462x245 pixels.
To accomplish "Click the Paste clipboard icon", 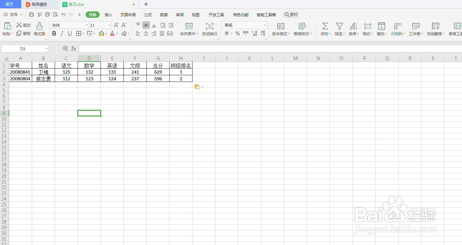I will (x=8, y=26).
